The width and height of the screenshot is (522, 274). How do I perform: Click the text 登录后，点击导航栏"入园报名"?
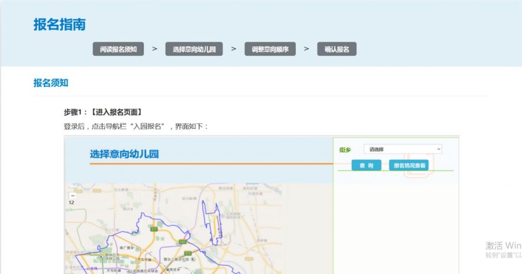point(114,126)
